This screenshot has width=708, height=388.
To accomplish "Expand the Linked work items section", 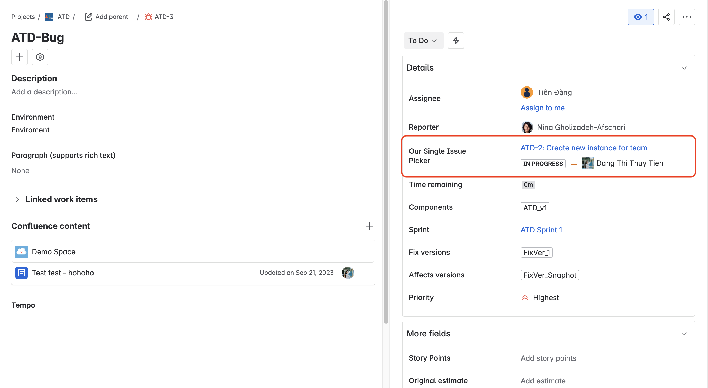I will coord(17,199).
